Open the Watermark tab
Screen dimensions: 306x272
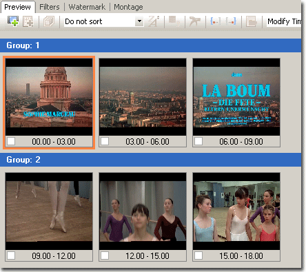pyautogui.click(x=87, y=7)
